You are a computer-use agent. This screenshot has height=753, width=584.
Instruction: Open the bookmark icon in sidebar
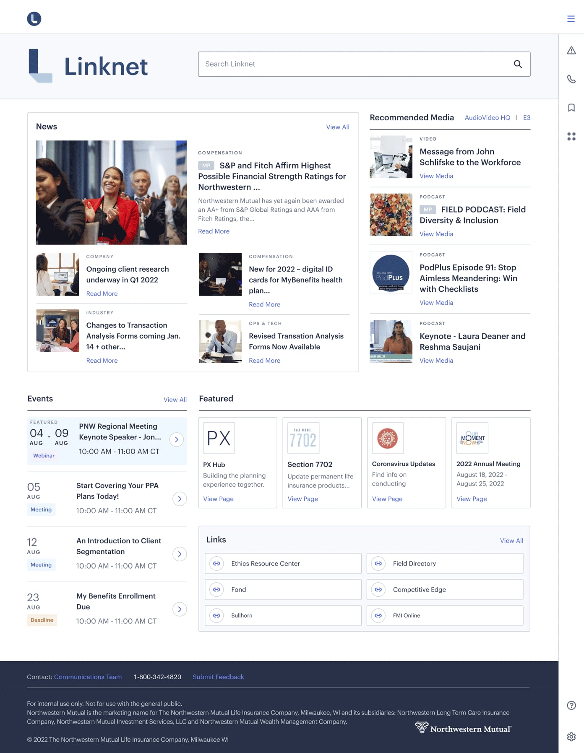point(571,108)
